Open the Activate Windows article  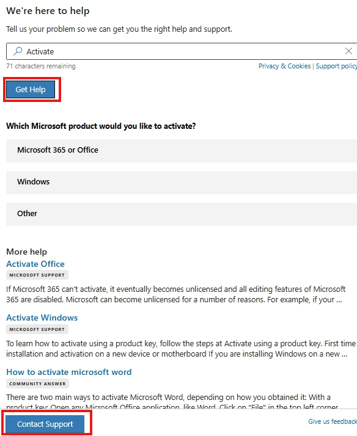[x=42, y=318]
